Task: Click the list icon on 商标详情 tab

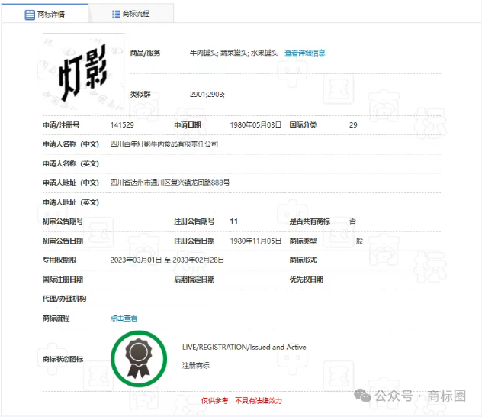Action: point(29,14)
